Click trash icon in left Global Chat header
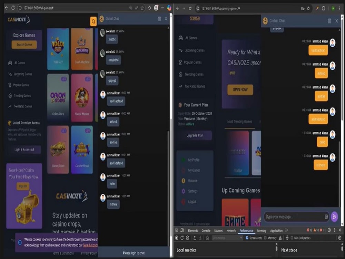Image resolution: width=345 pixels, height=259 pixels. [x=159, y=19]
